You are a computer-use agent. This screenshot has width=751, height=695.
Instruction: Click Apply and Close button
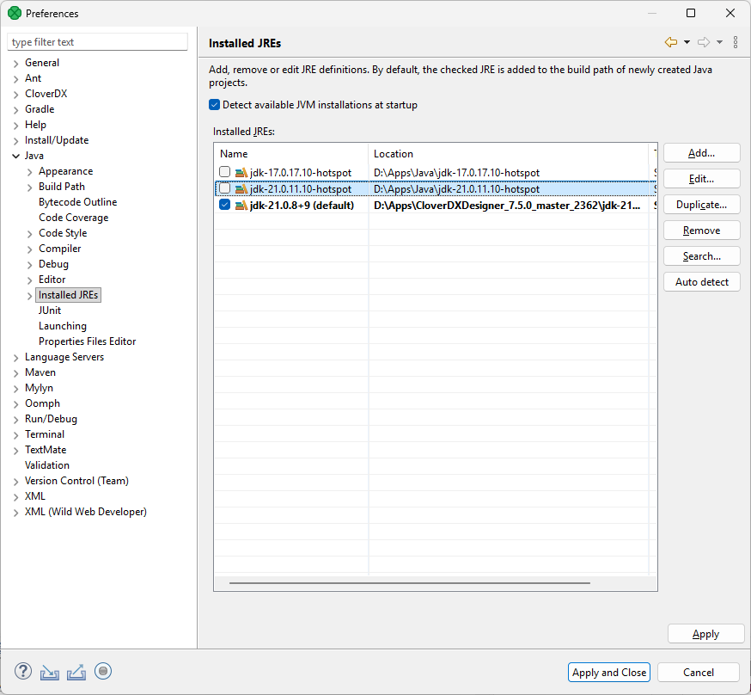(x=608, y=673)
